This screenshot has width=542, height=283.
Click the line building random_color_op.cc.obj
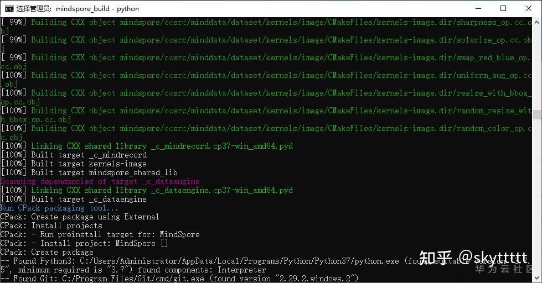point(266,133)
